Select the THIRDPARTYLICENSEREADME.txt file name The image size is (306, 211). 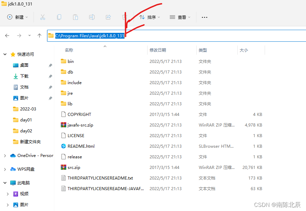coord(100,178)
